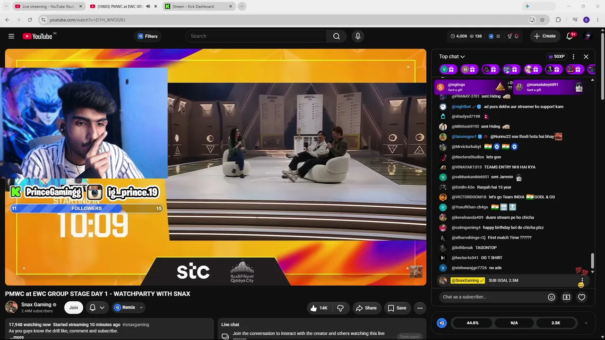605x340 pixels.
Task: Open more actions menu beside Save
Action: coord(420,308)
